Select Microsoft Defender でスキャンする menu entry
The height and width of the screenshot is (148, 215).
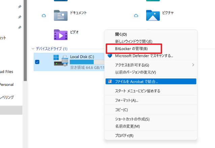pos(151,56)
